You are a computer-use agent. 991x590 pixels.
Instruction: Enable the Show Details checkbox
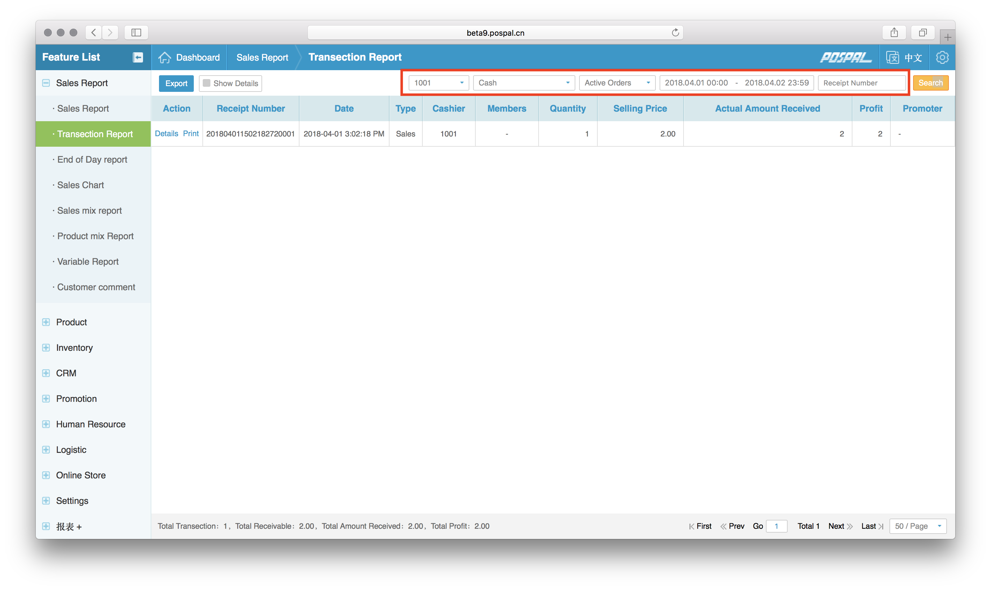click(207, 83)
